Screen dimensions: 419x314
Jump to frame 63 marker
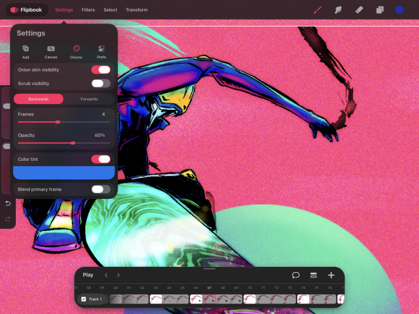click(156, 288)
